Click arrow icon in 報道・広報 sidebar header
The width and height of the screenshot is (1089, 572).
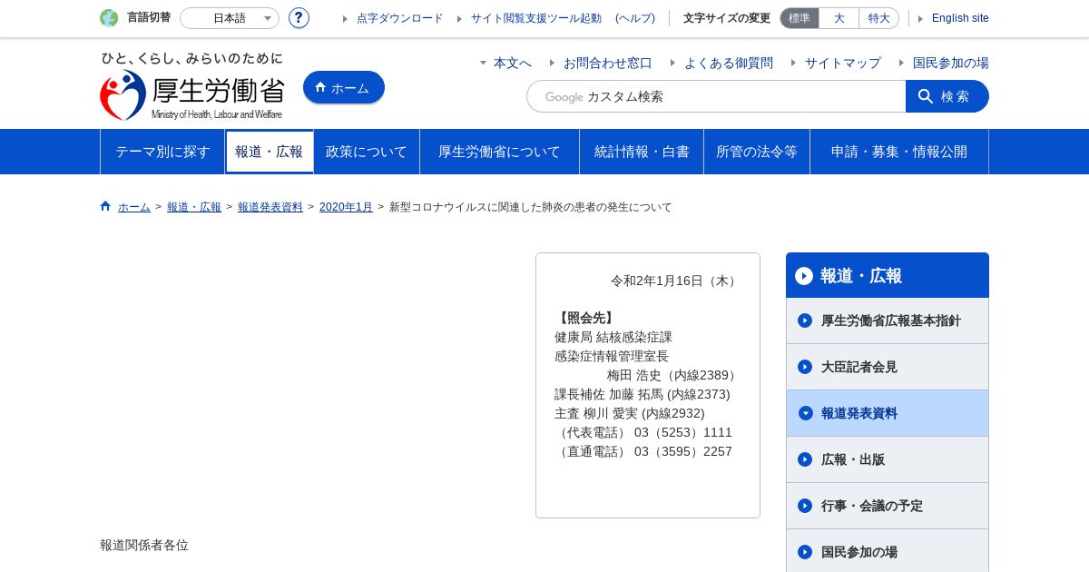click(x=804, y=276)
